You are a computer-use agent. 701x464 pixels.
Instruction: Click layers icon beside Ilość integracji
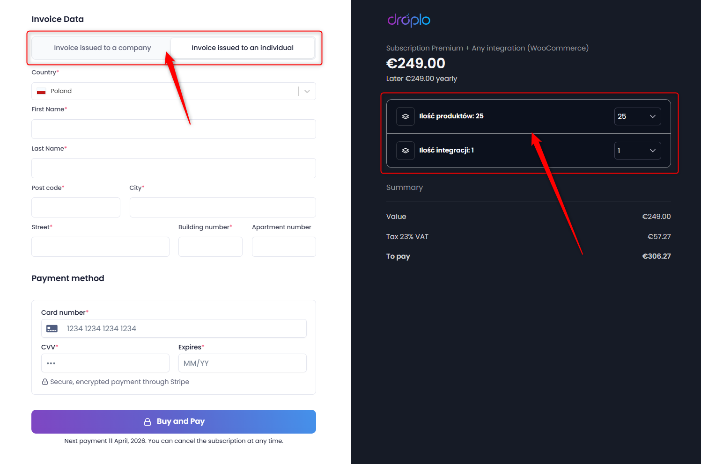pyautogui.click(x=406, y=151)
